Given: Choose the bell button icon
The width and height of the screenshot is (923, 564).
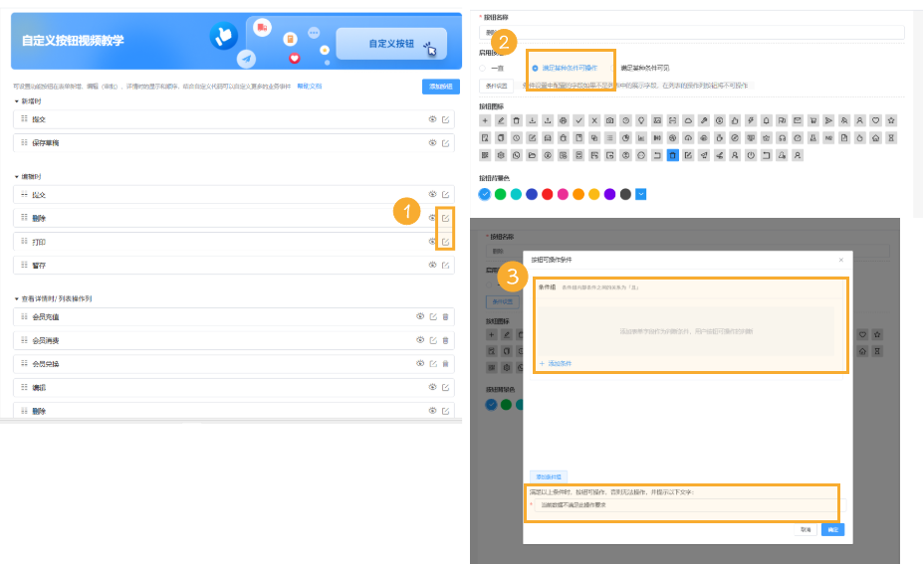Looking at the screenshot, I should (x=766, y=120).
